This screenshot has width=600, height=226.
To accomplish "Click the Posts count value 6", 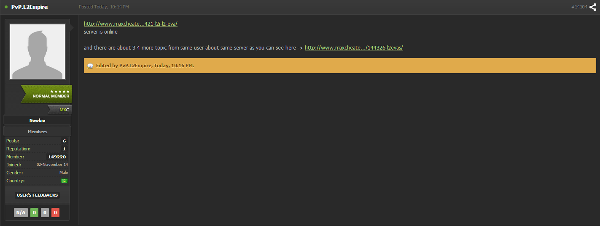I will pos(64,141).
